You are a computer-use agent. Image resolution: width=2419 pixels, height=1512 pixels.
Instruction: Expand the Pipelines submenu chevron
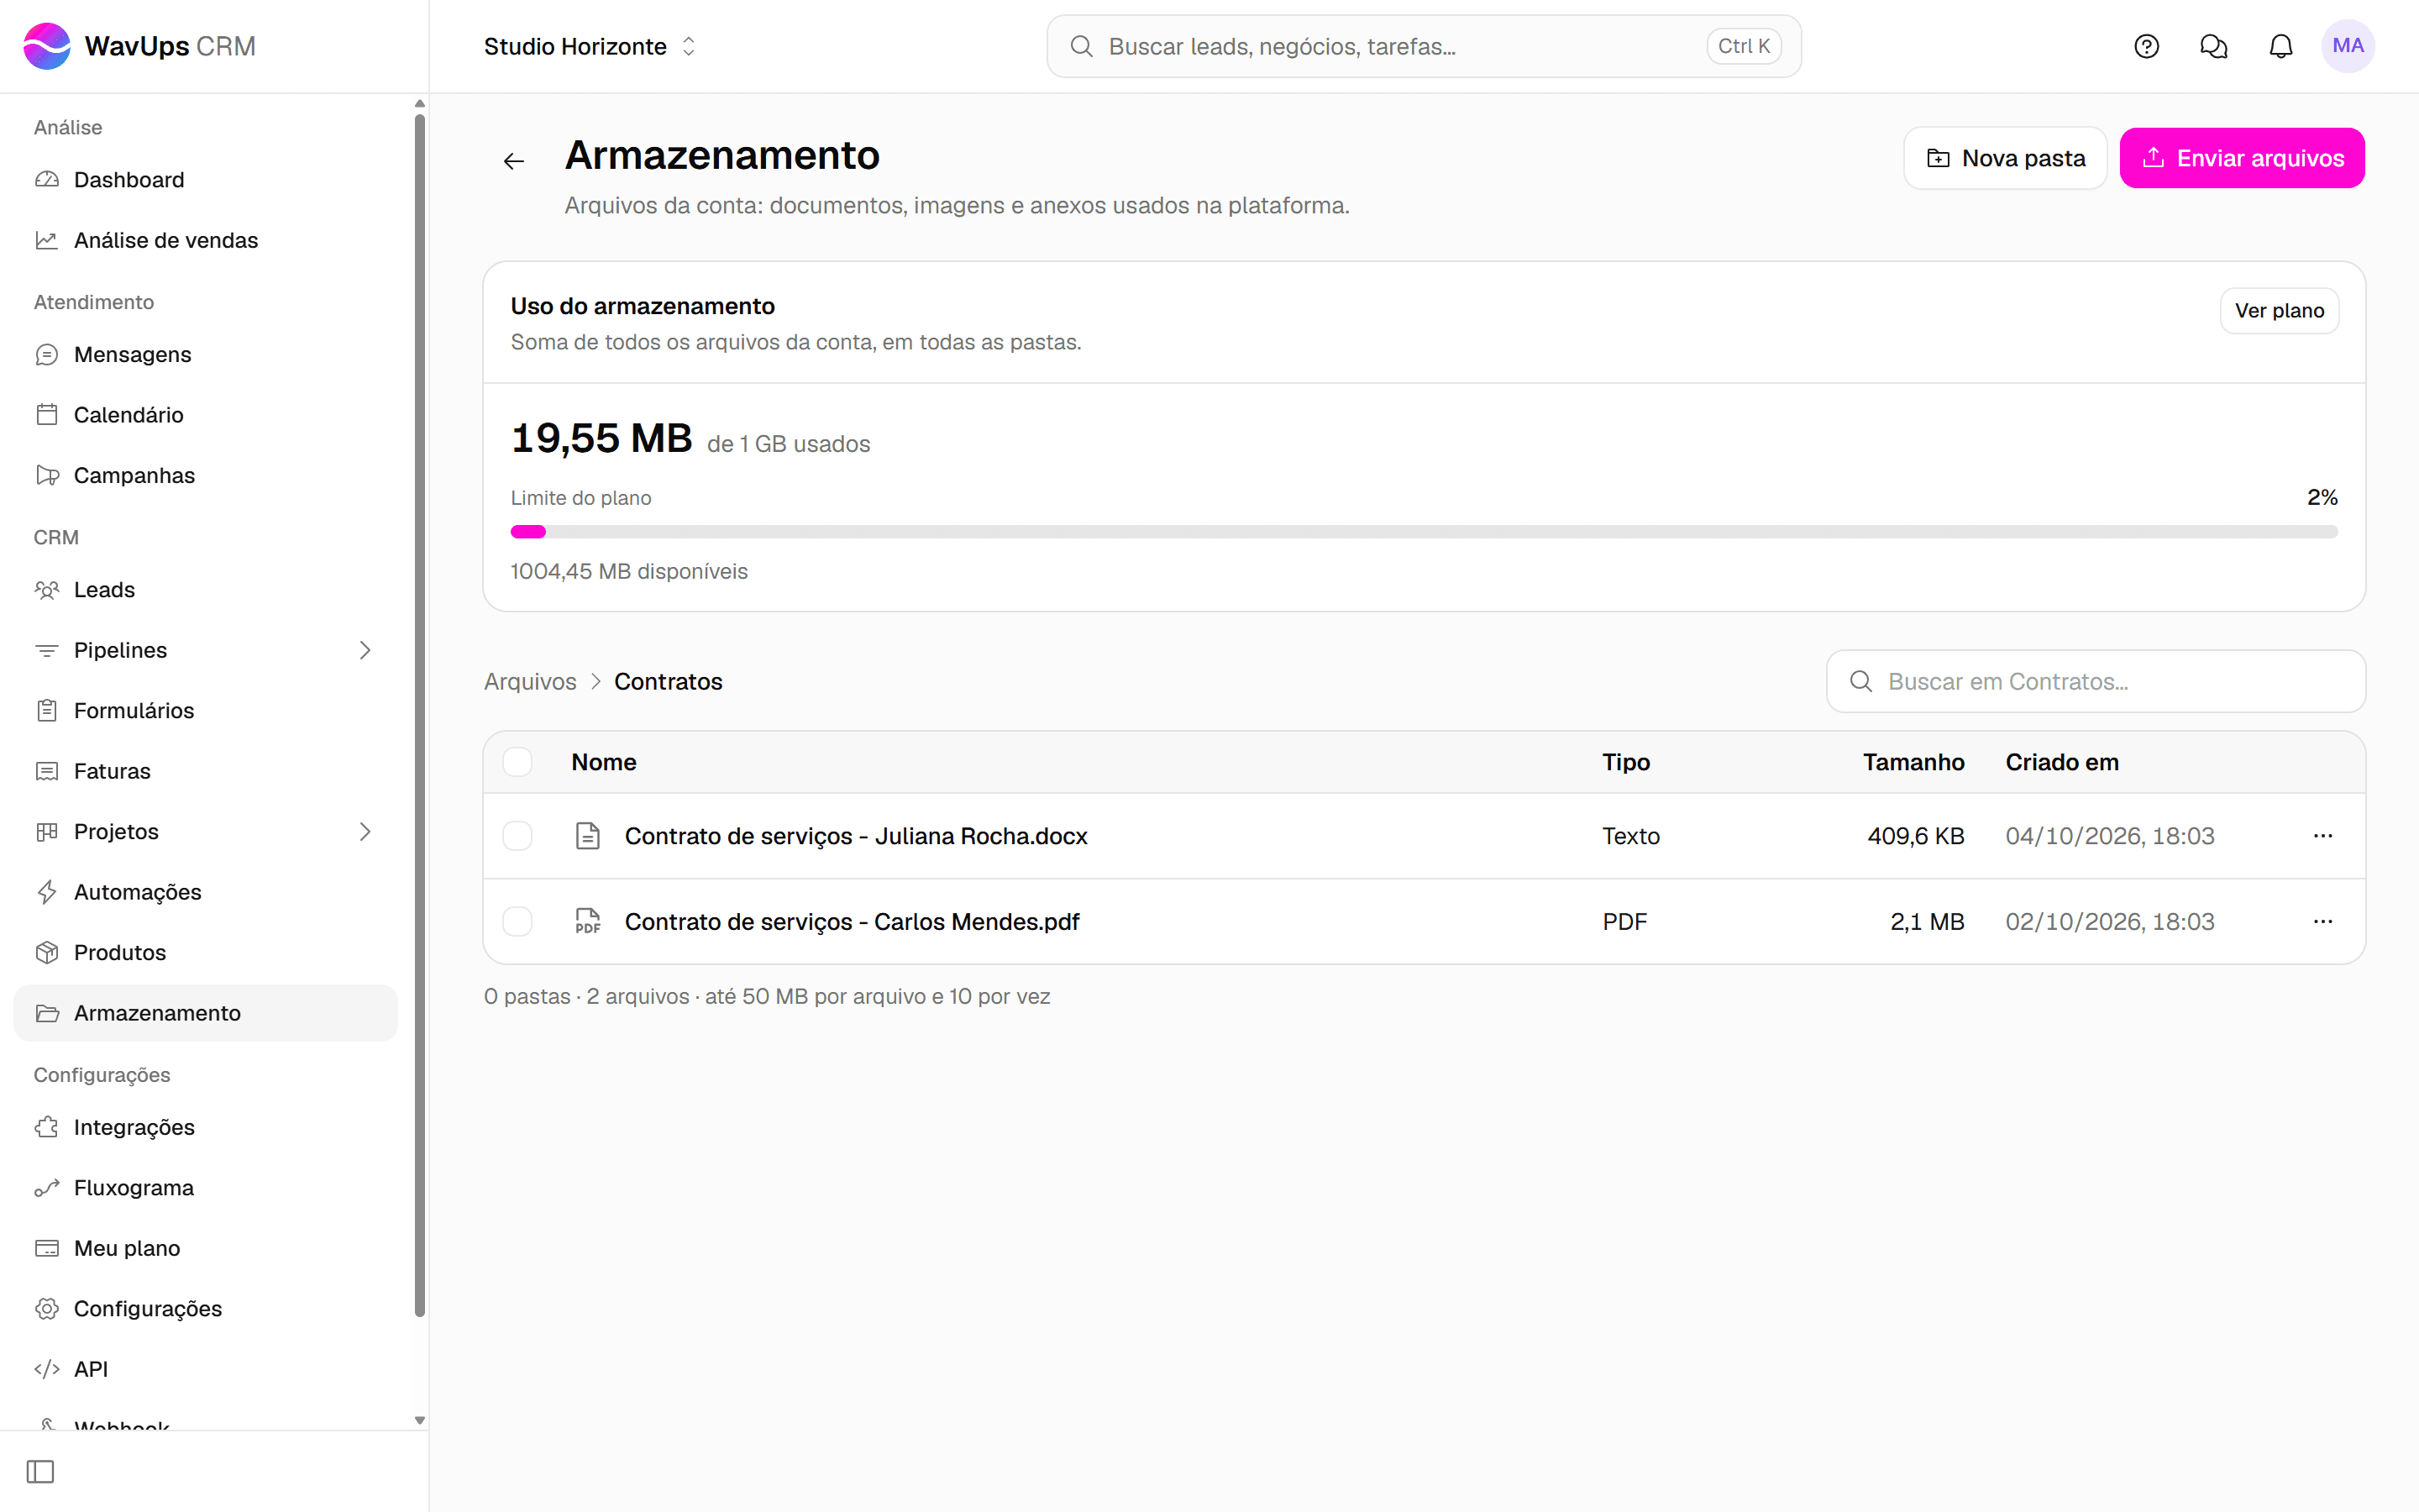pos(365,650)
